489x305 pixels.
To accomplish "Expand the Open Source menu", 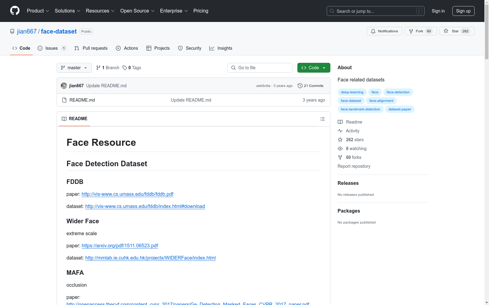I will (x=138, y=11).
